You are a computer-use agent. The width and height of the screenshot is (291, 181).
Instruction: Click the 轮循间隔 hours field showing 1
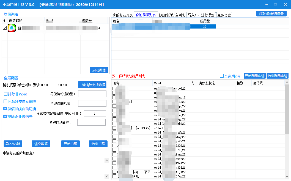(x=95, y=114)
